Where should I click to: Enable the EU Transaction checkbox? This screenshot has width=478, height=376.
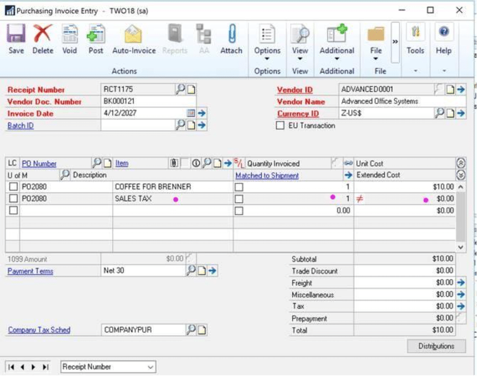pos(280,126)
